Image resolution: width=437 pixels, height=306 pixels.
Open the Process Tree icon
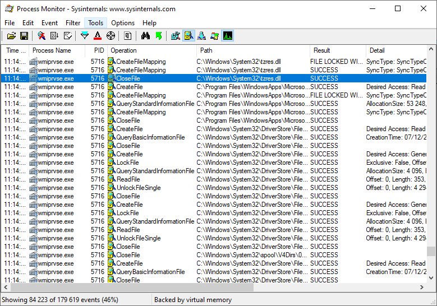pyautogui.click(x=128, y=36)
